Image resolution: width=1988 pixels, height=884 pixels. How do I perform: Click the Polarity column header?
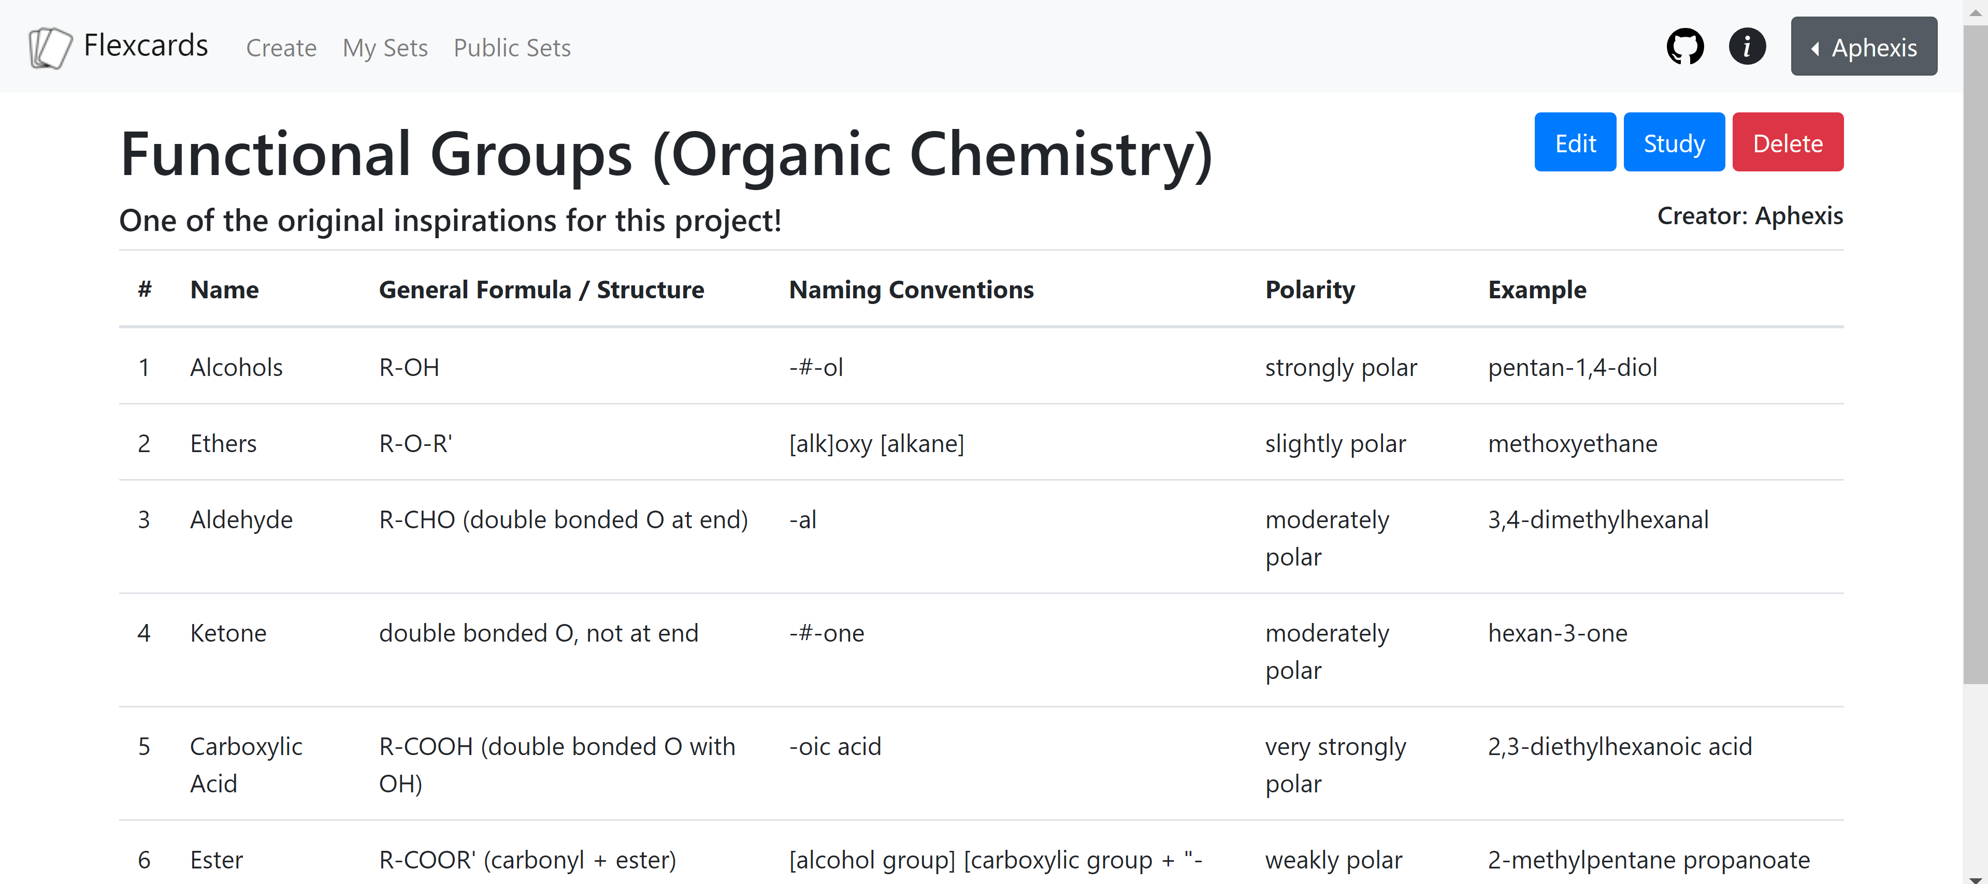click(1309, 290)
